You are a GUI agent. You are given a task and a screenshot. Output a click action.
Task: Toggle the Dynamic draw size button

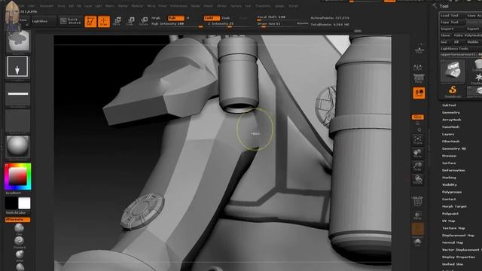coord(302,23)
